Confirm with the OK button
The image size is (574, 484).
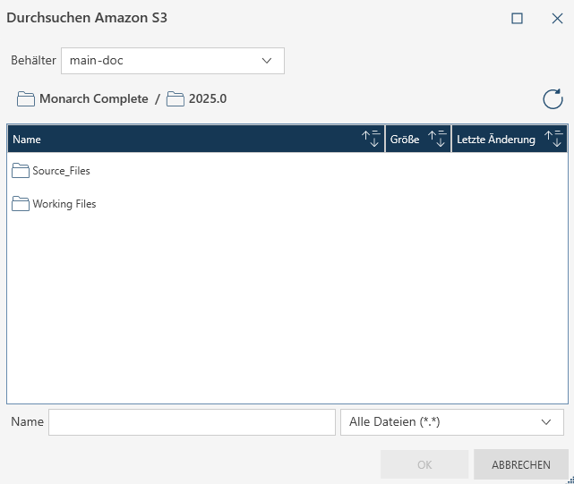tap(424, 464)
